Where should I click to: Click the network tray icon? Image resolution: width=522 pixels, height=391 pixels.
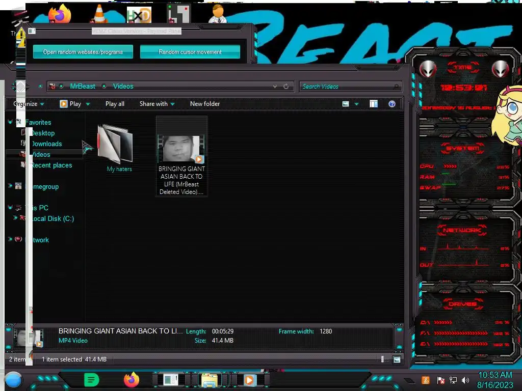pos(453,380)
